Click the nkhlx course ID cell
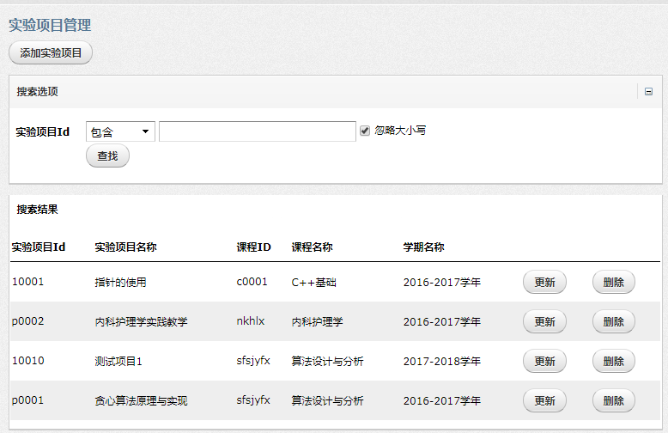The image size is (668, 433). tap(251, 321)
